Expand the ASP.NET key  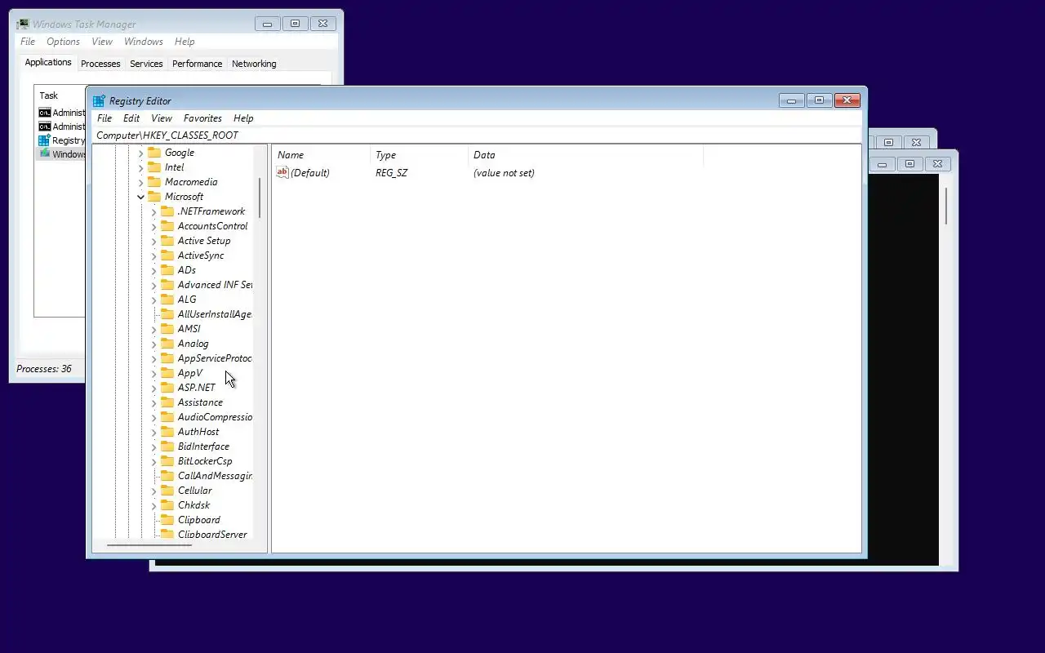coord(153,388)
